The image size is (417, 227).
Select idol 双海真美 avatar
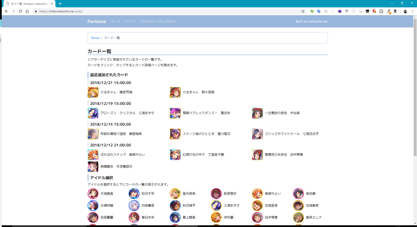click(298, 205)
